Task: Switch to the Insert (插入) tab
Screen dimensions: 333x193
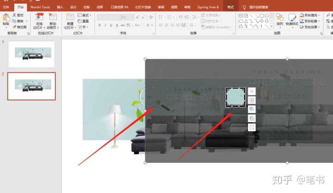Action: [x=60, y=7]
